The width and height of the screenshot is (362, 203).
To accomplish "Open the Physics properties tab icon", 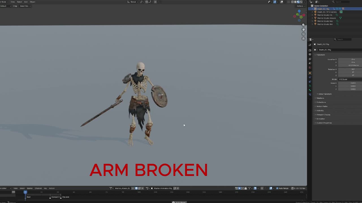I will [x=310, y=77].
